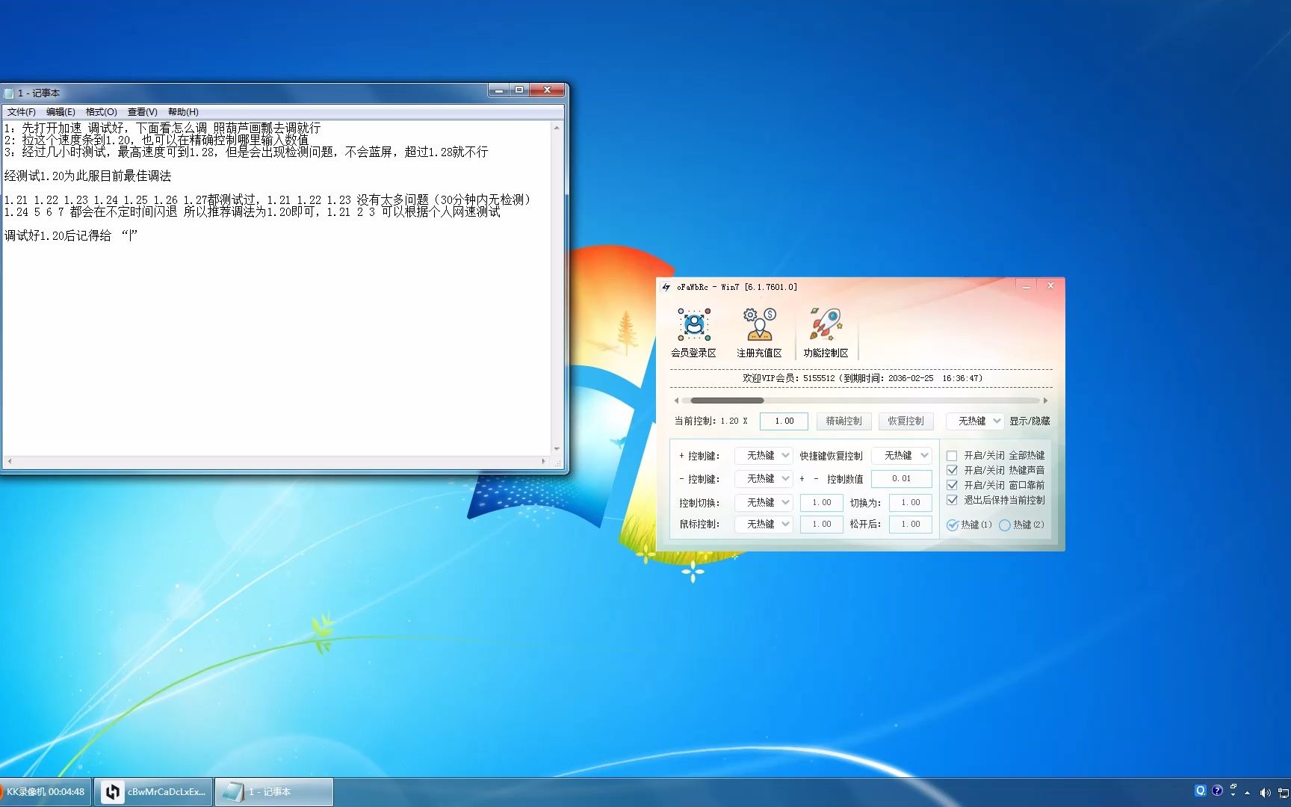
Task: Click the tray restore window icon
Action: click(1233, 787)
